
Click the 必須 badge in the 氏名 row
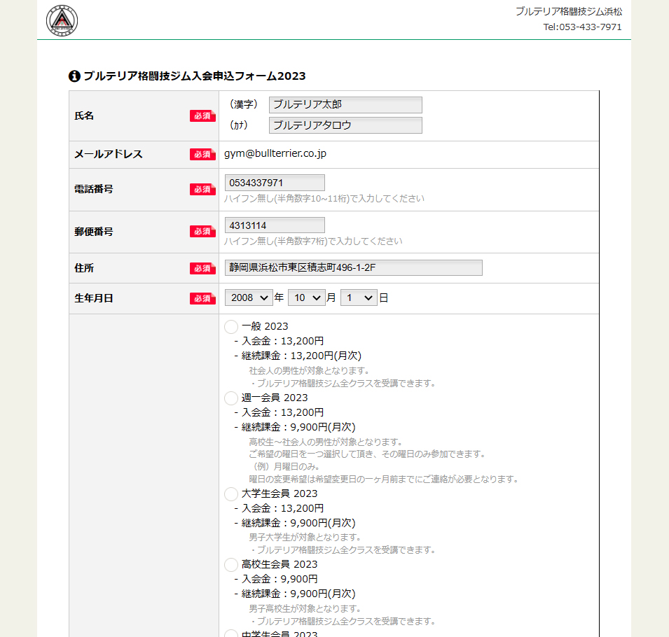pos(202,115)
